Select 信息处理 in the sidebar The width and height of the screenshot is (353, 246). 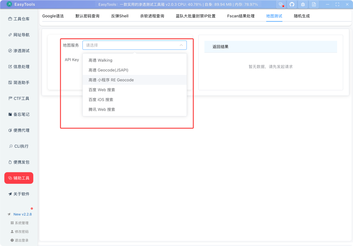tap(19, 67)
